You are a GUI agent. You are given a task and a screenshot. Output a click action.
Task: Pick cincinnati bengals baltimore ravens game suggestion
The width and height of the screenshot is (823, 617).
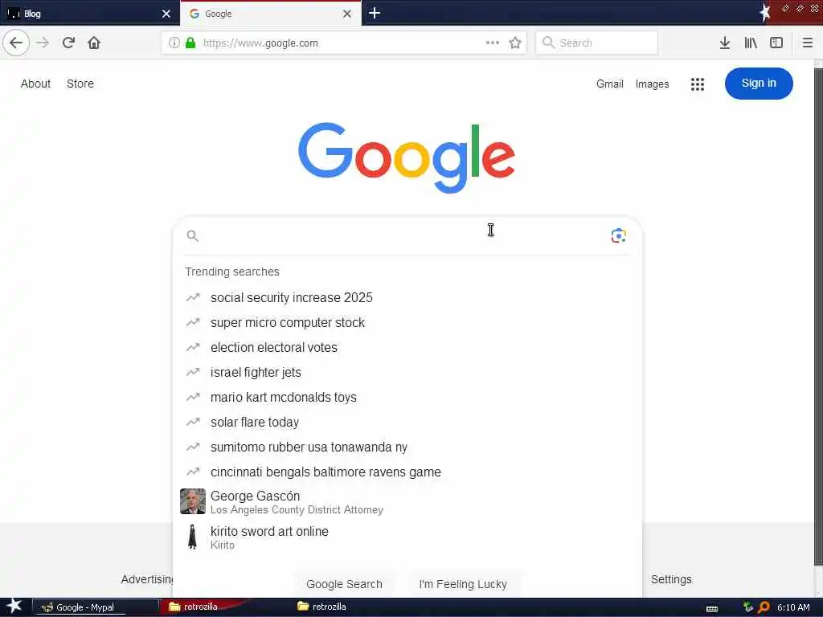407,472
